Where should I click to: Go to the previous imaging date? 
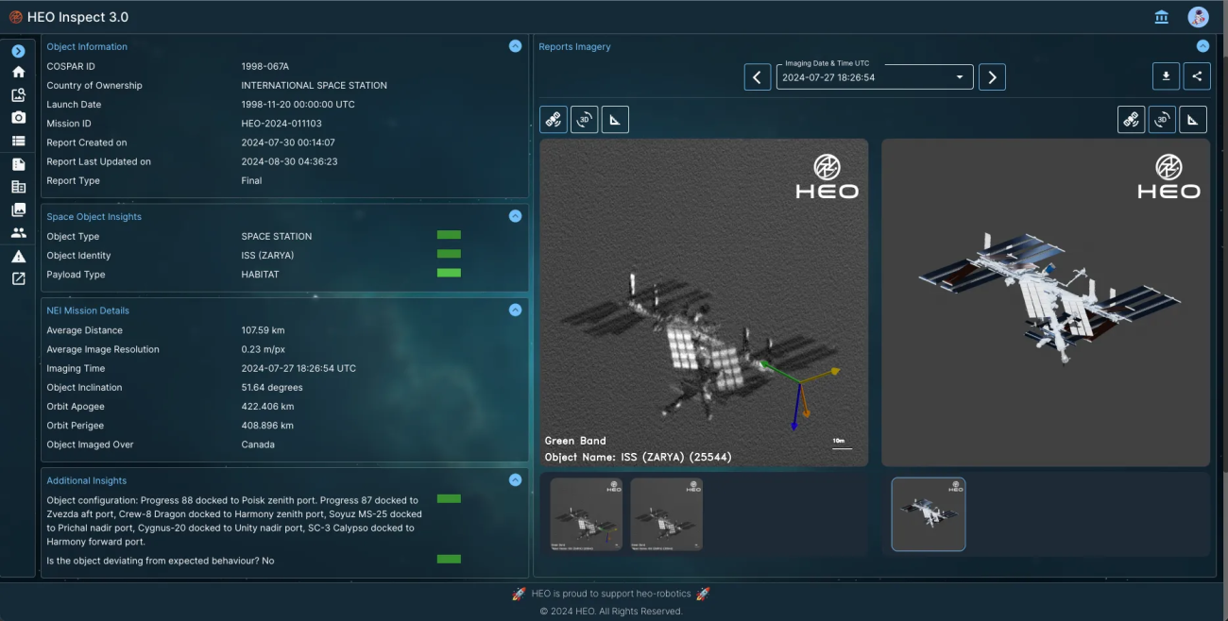(757, 77)
